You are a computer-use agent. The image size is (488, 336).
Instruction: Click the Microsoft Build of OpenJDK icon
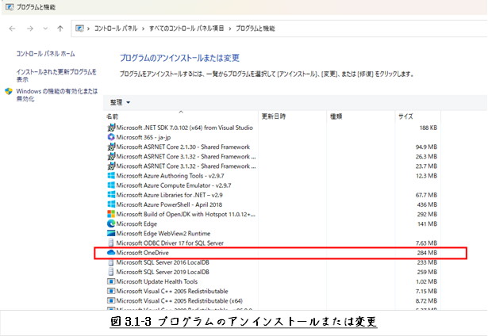pos(111,214)
